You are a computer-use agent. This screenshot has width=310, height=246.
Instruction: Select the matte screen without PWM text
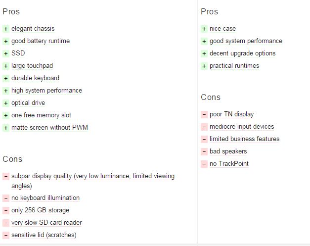point(49,127)
